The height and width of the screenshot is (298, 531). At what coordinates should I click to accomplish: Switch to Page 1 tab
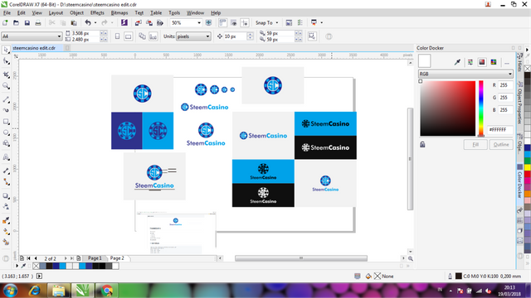click(95, 258)
